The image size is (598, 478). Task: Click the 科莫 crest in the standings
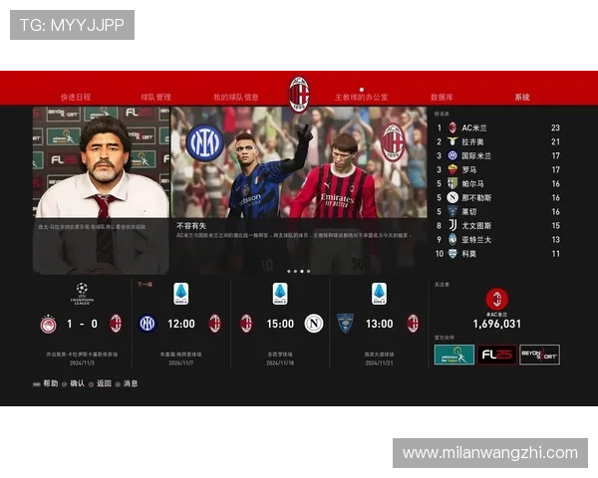click(x=452, y=254)
